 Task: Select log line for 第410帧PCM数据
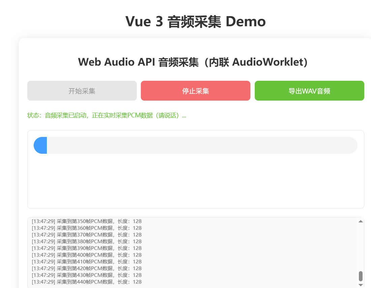tap(87, 262)
